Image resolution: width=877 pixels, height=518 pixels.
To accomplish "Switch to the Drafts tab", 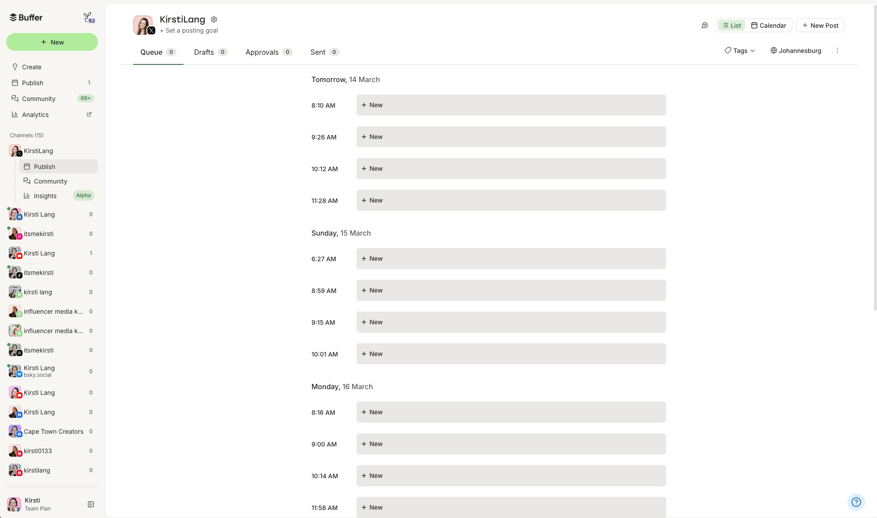I will coord(203,52).
